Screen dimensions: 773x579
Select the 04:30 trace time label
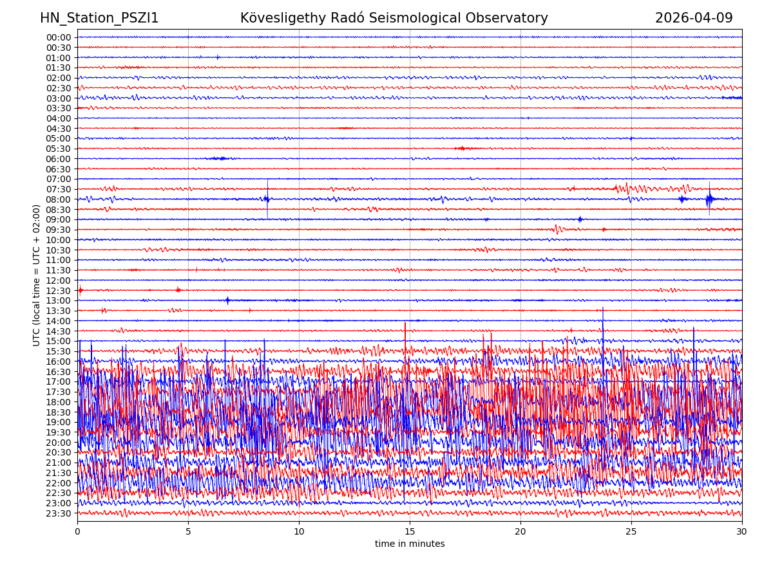(x=59, y=129)
